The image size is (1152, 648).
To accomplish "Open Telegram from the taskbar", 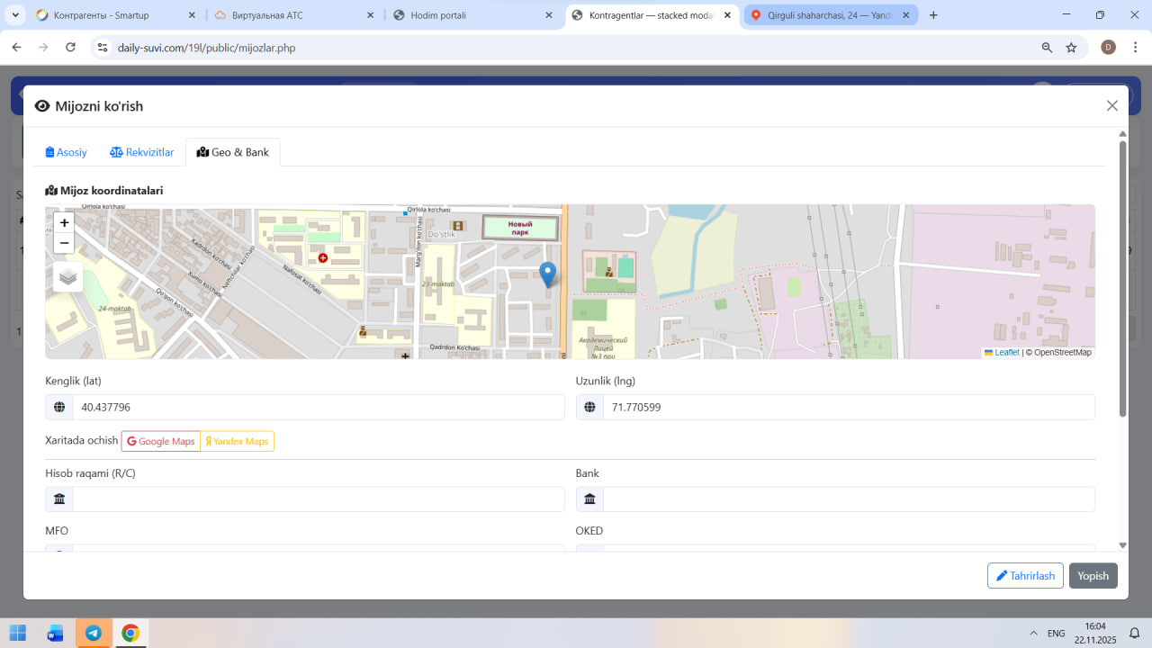I will click(x=94, y=633).
